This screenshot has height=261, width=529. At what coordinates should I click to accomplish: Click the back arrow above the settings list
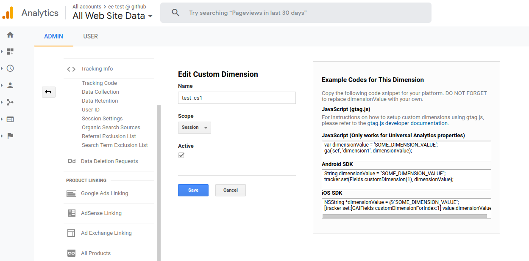tap(48, 92)
